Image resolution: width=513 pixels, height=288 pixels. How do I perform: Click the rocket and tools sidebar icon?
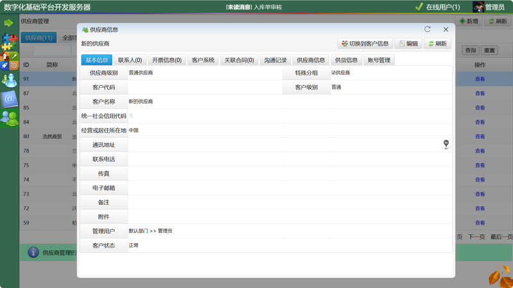(x=9, y=61)
